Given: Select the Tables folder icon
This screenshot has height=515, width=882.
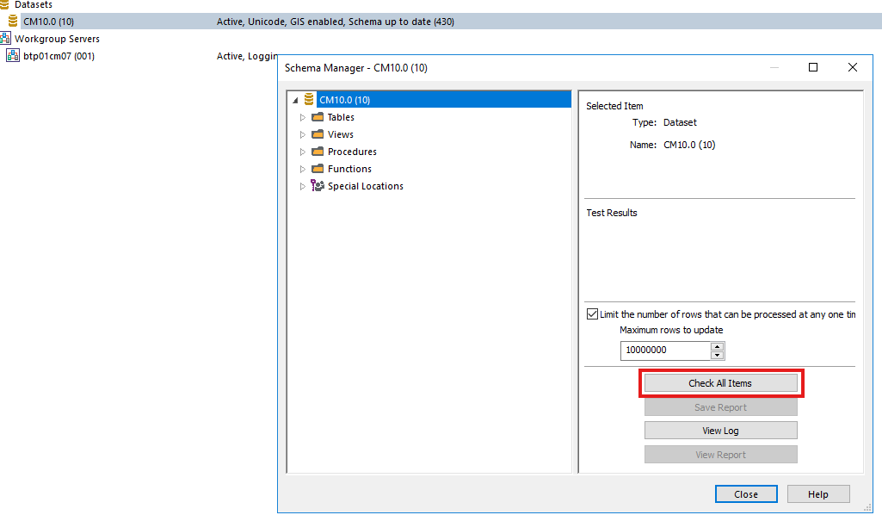Looking at the screenshot, I should pos(318,116).
